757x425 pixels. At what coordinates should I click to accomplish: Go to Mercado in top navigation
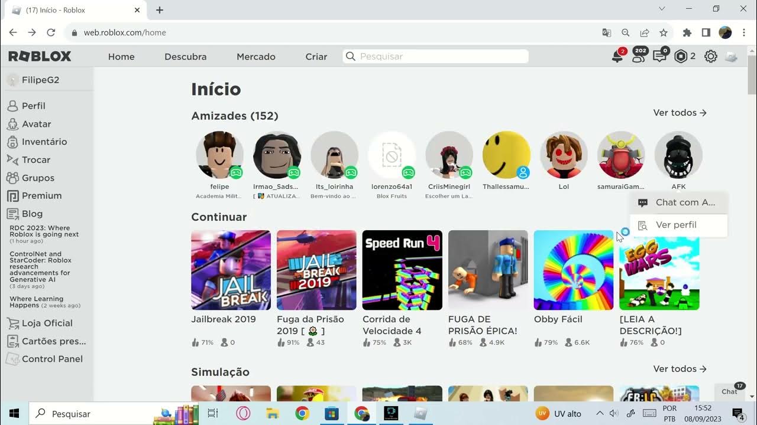click(x=256, y=57)
